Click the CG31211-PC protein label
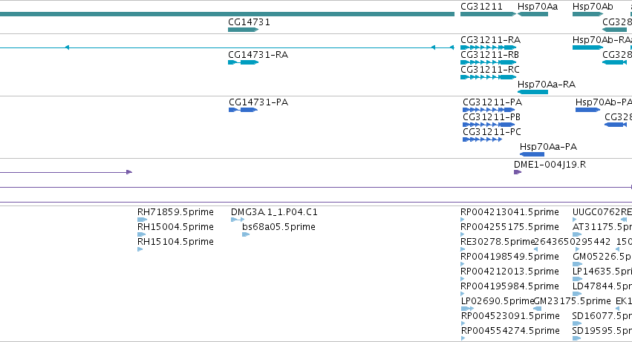 pos(492,132)
